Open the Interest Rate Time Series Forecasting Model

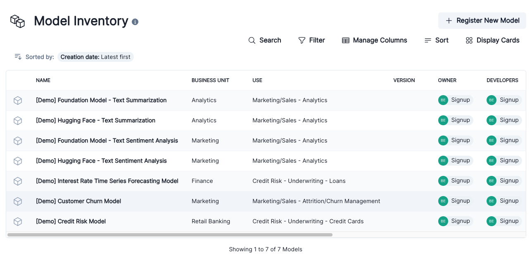tap(107, 181)
